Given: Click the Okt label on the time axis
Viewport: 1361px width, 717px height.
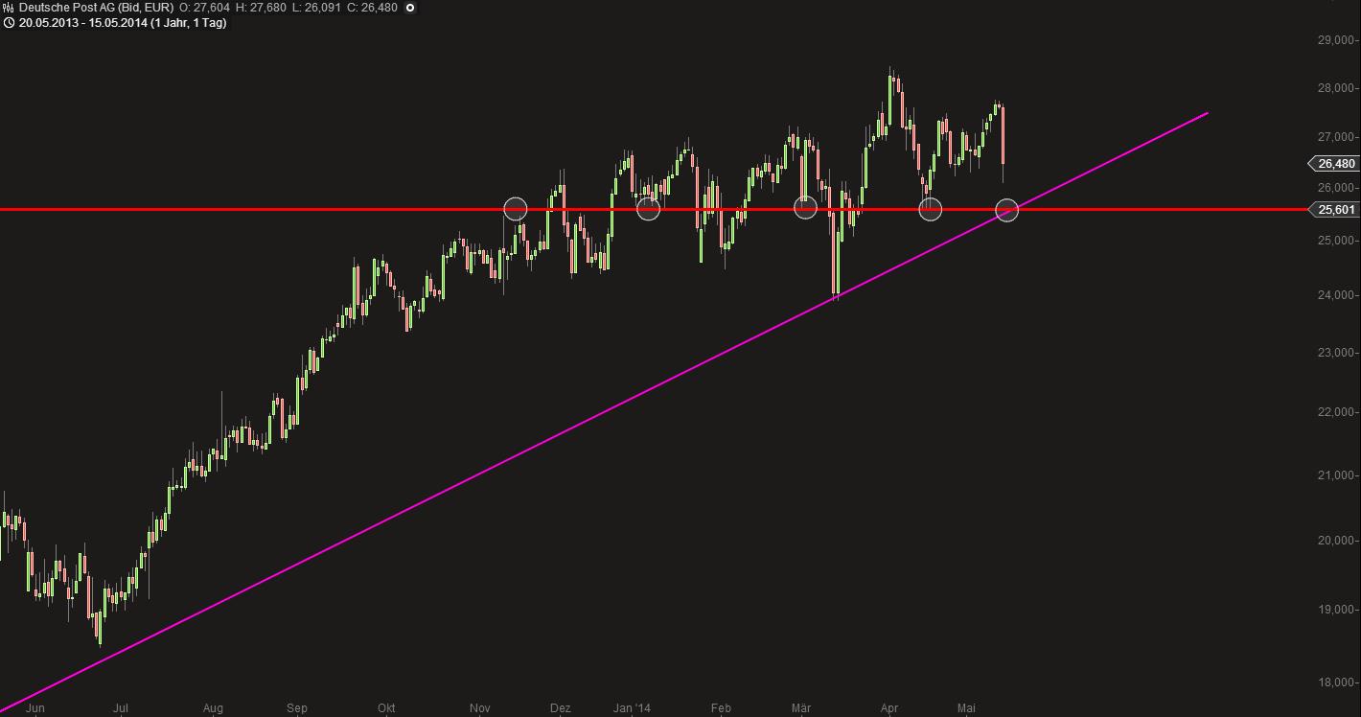Looking at the screenshot, I should pos(386,708).
